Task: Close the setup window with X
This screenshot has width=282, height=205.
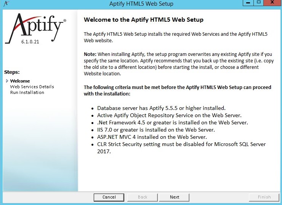Action: tap(272, 3)
